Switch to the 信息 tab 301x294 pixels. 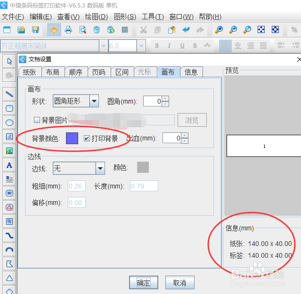(x=191, y=72)
